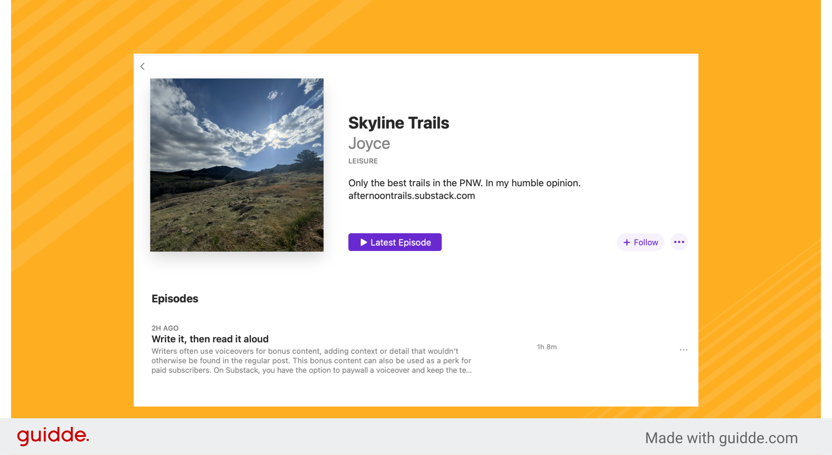The image size is (832, 455).
Task: Follow the Skyline Trails podcast
Action: click(641, 242)
